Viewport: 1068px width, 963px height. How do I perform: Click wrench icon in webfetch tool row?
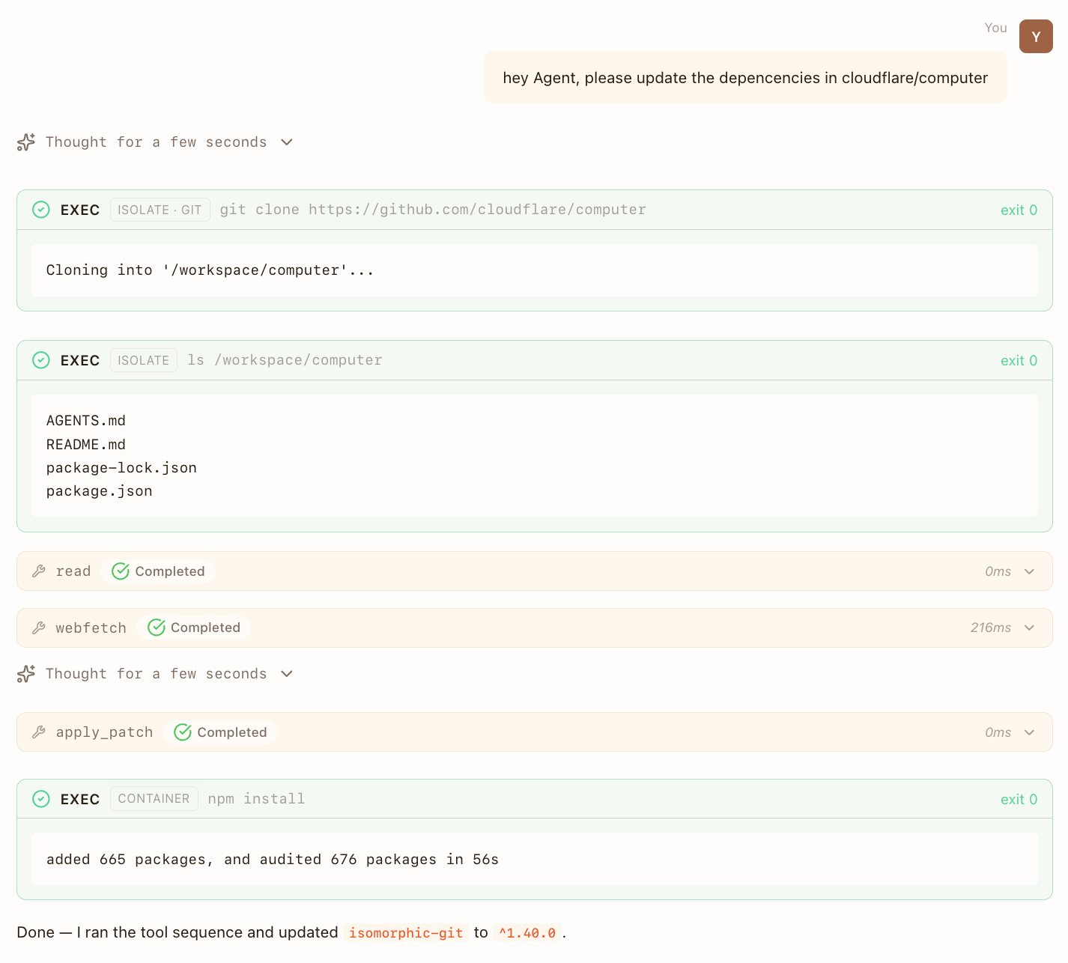click(39, 628)
